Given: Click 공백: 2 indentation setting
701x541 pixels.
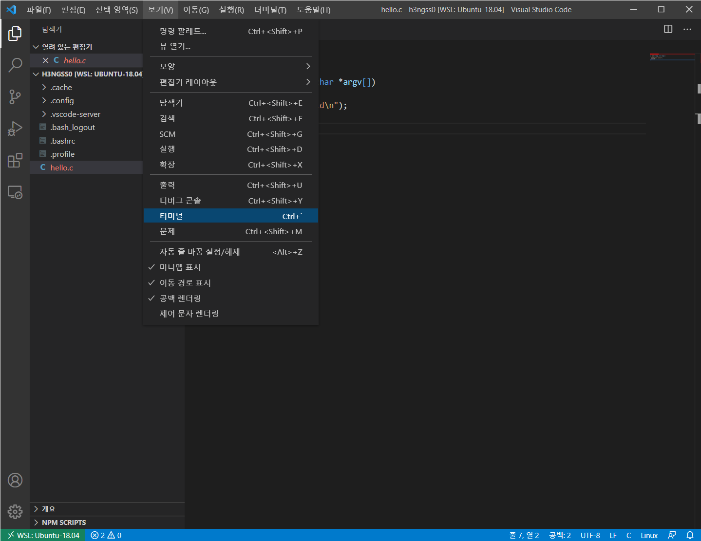Looking at the screenshot, I should pyautogui.click(x=560, y=535).
